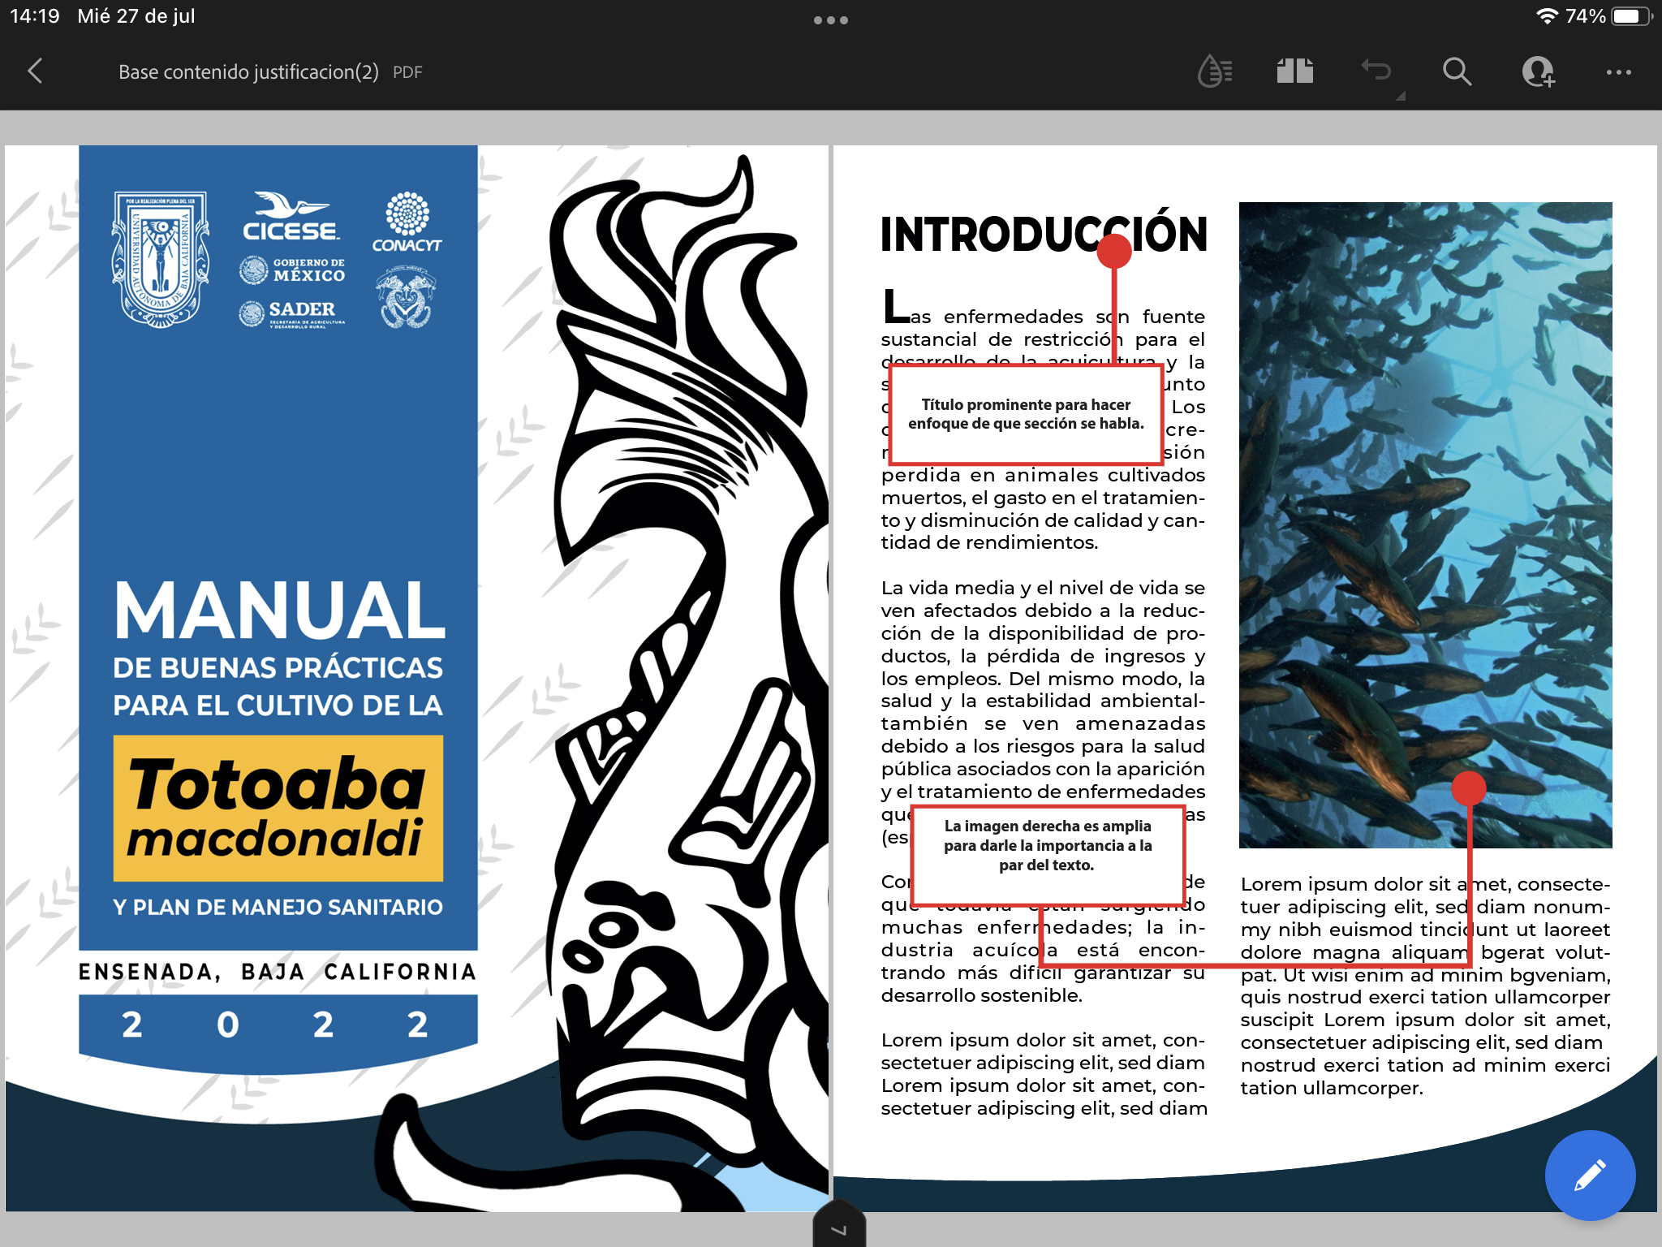Tap the university shield emblem
The height and width of the screenshot is (1247, 1662).
160,259
